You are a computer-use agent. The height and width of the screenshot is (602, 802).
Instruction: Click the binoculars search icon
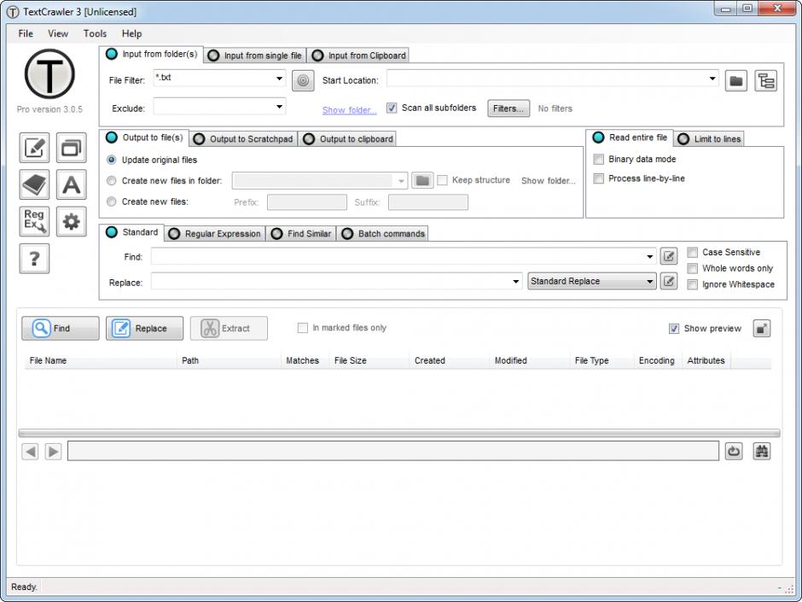coord(762,451)
